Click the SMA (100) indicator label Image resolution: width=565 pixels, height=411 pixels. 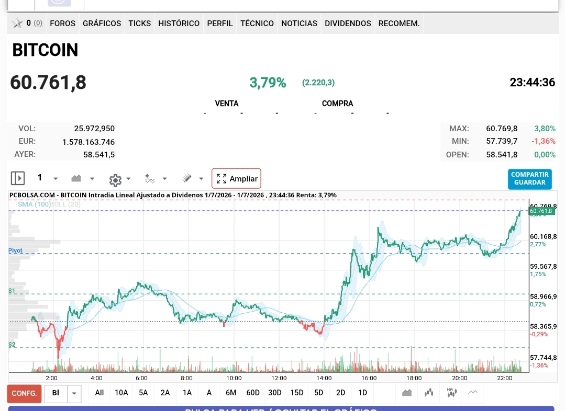(34, 204)
